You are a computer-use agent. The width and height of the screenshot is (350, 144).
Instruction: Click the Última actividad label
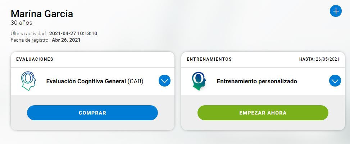(x=29, y=34)
